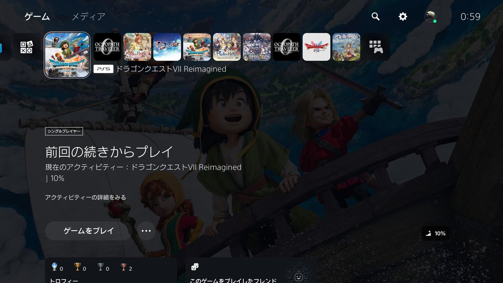Open the ... more options menu
Image resolution: width=503 pixels, height=283 pixels.
[145, 230]
